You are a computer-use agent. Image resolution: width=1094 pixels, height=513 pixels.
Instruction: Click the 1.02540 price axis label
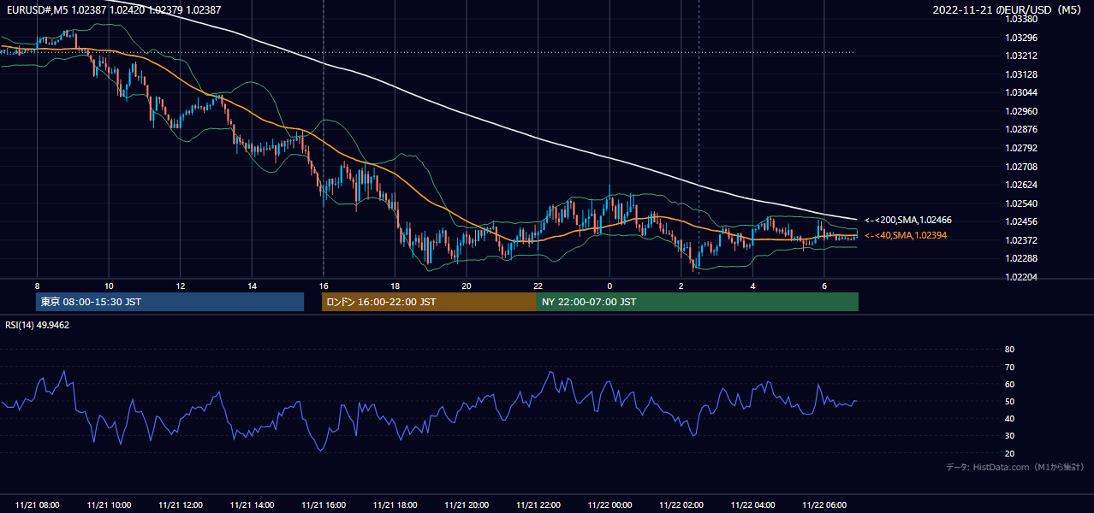click(x=1022, y=203)
